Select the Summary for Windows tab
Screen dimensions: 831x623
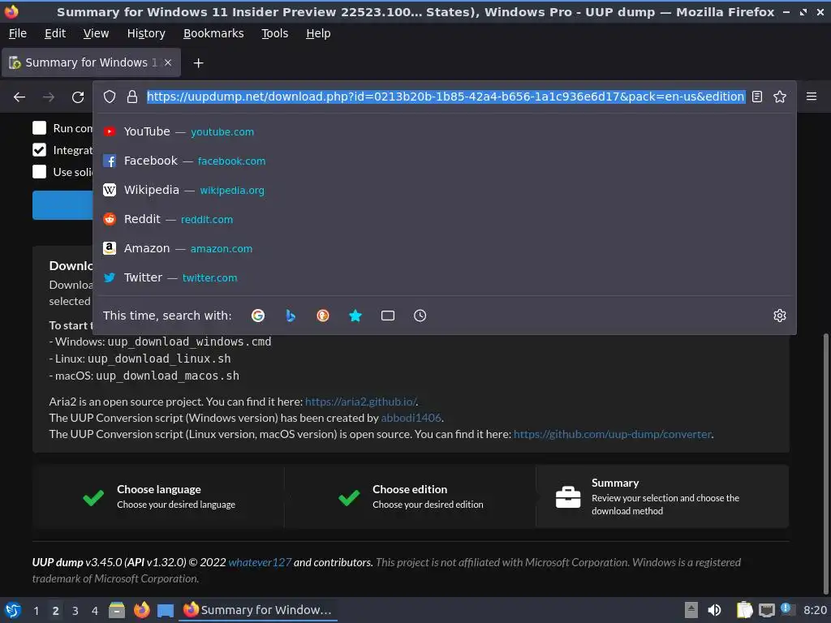(91, 62)
